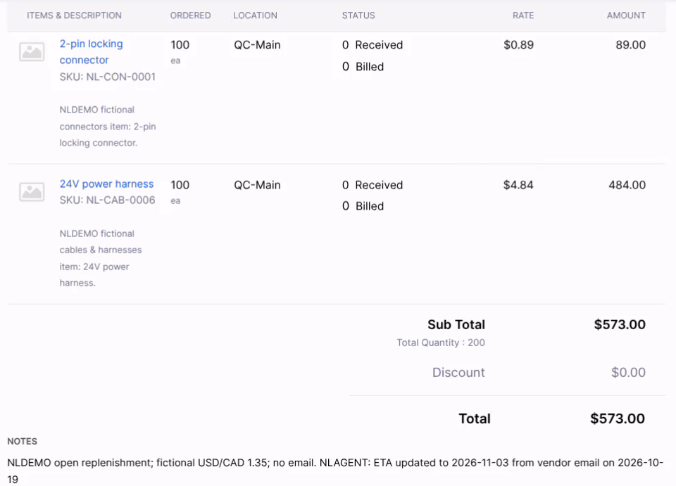Click the Total label
Image resolution: width=676 pixels, height=486 pixels.
tap(474, 418)
